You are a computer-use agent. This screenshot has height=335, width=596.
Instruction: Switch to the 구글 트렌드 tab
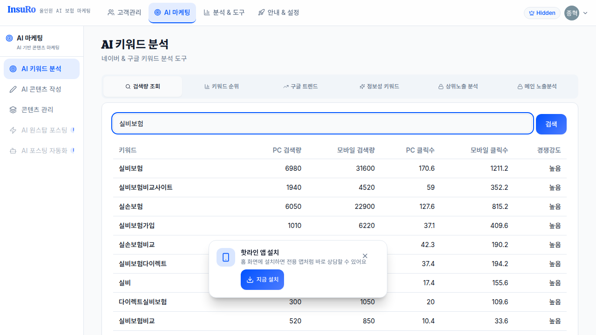(300, 87)
